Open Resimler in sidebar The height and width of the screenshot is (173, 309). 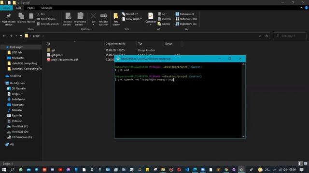(17, 115)
